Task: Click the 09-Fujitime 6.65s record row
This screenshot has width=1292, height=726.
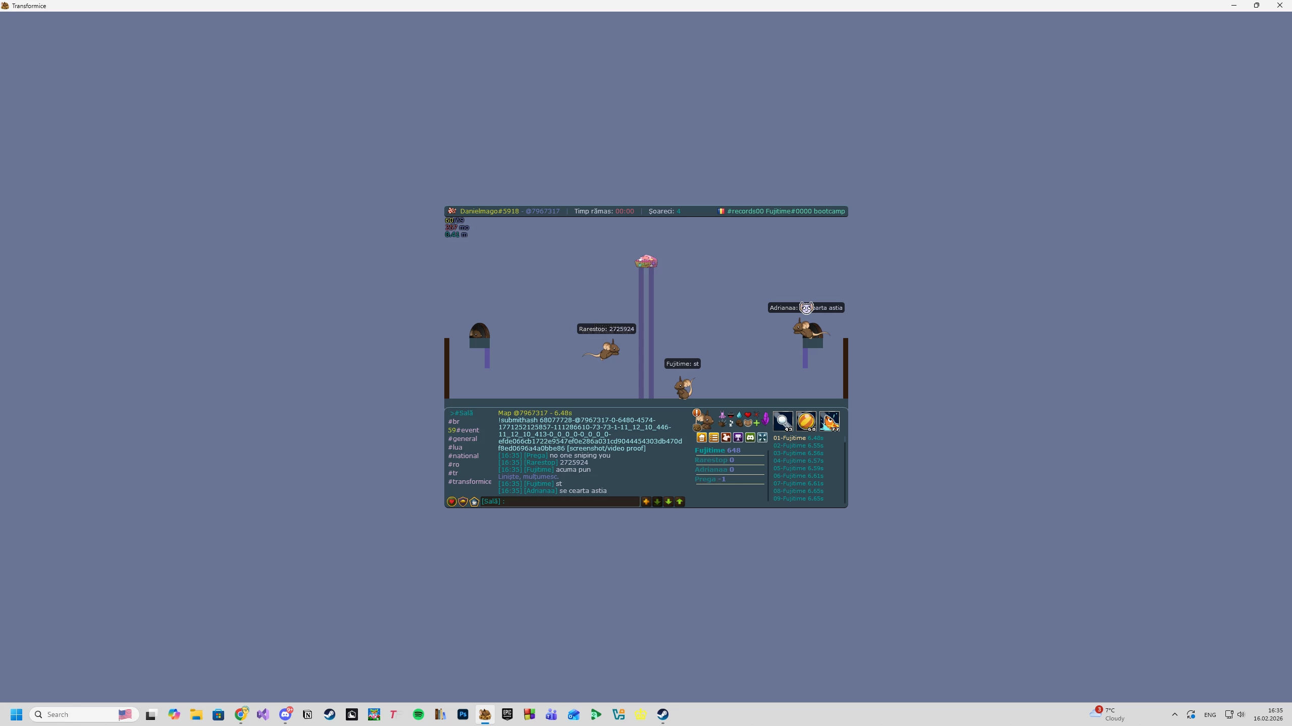Action: (x=798, y=499)
